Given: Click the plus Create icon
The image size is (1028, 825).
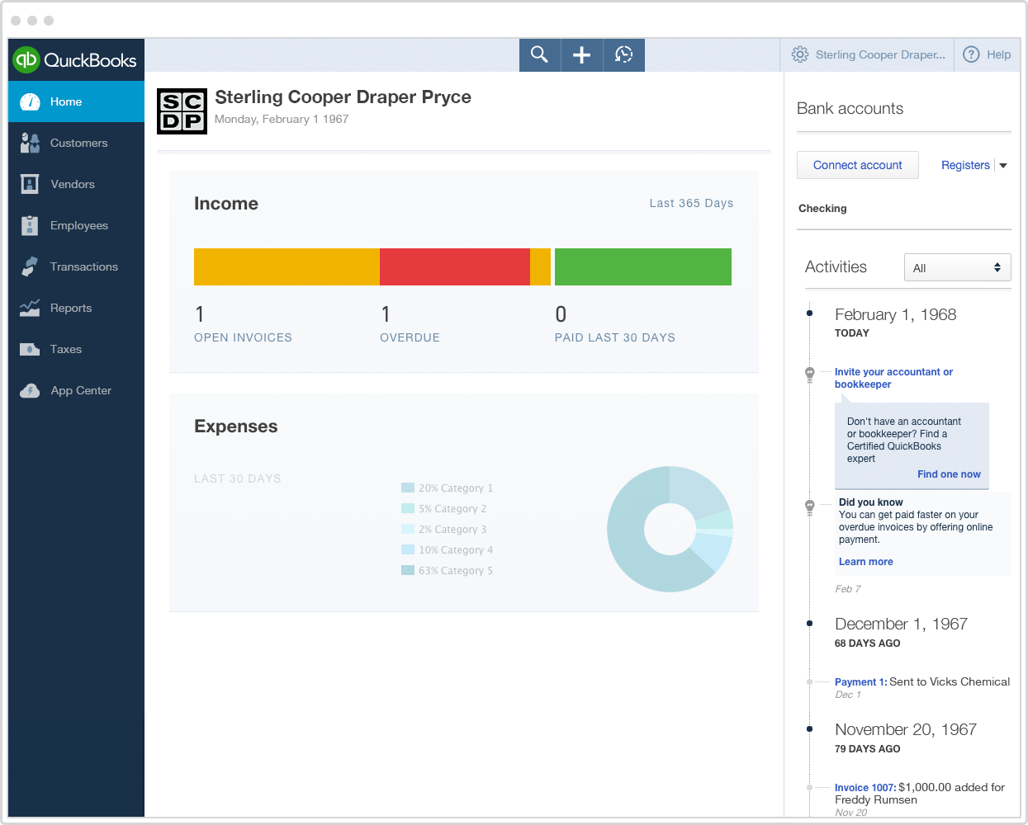Looking at the screenshot, I should [x=581, y=54].
